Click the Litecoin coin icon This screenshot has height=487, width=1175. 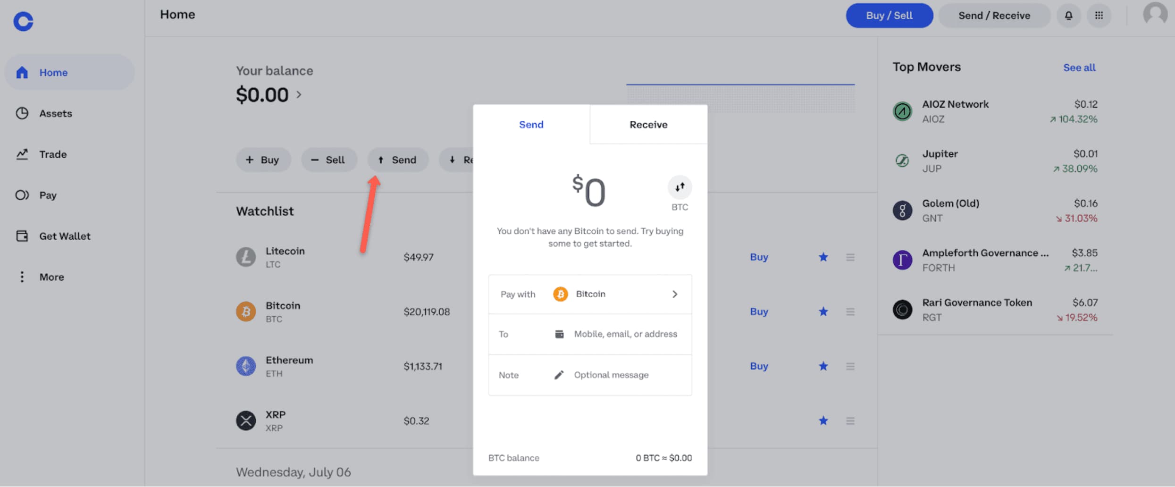(x=246, y=257)
